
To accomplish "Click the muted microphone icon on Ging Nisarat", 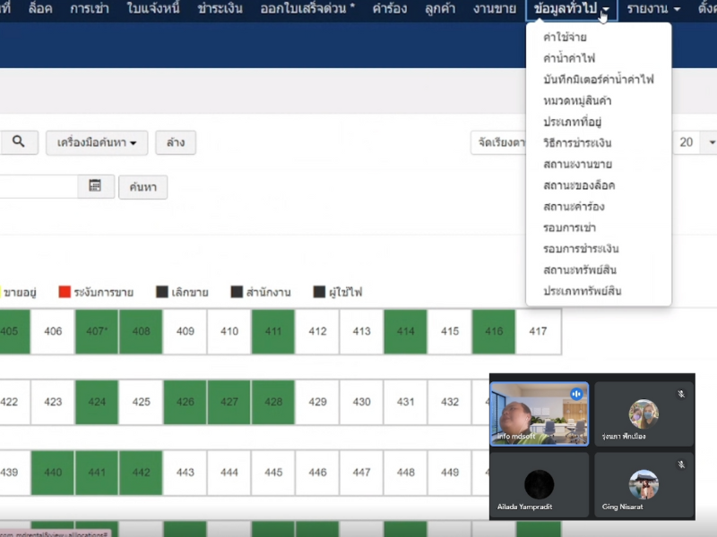I will [680, 465].
